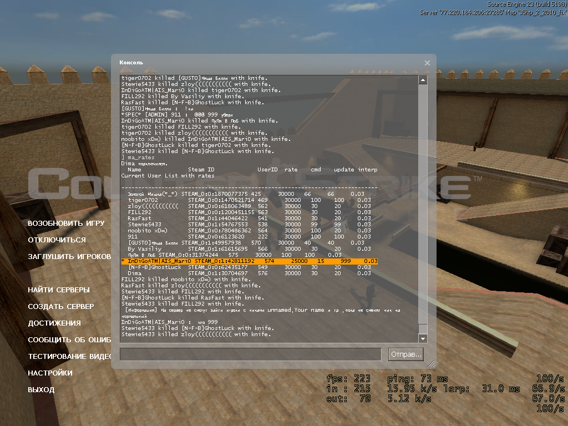Click the RasFast row in rates list

(x=250, y=219)
